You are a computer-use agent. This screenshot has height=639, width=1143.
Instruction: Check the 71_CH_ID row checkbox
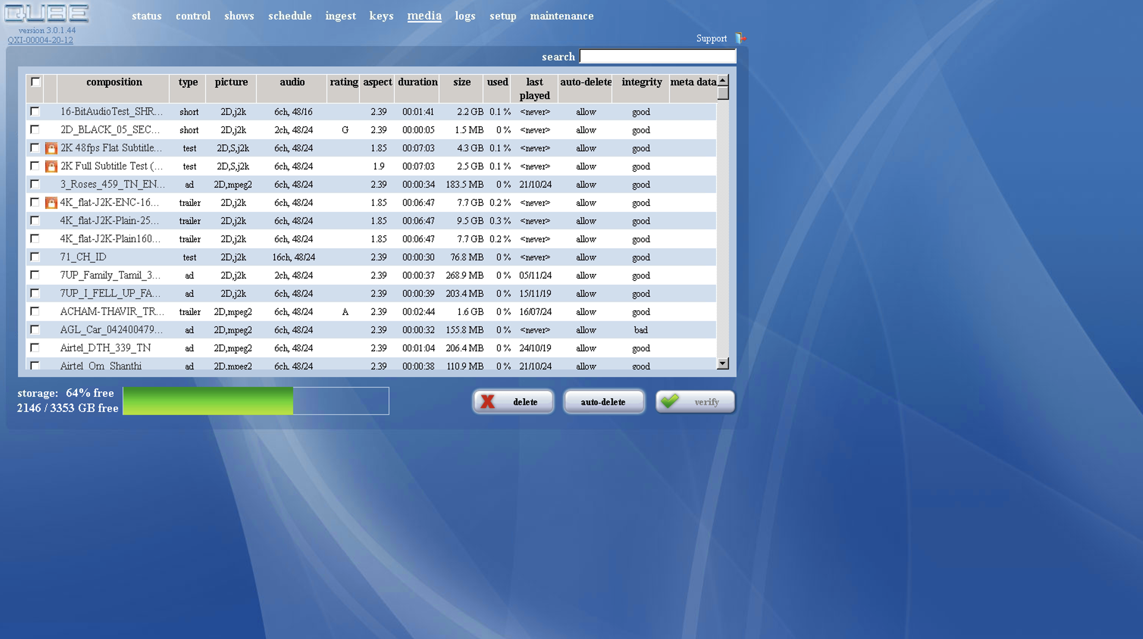tap(34, 257)
